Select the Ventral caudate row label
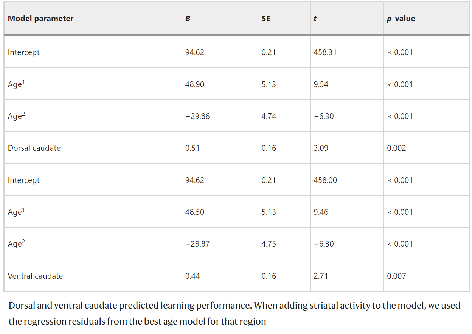Viewport: 472px width, 334px height. point(35,276)
